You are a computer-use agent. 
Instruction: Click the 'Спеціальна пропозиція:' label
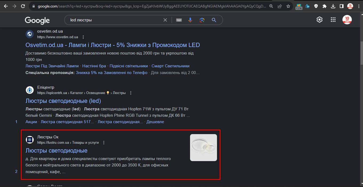50,73
